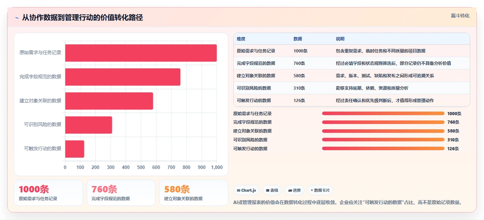
Task: Click the 126条 progress bar
Action: pos(383,148)
